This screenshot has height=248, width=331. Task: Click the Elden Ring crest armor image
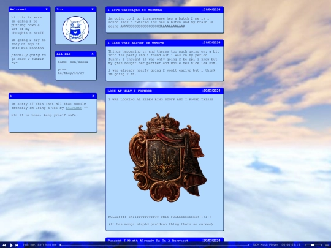(167, 157)
